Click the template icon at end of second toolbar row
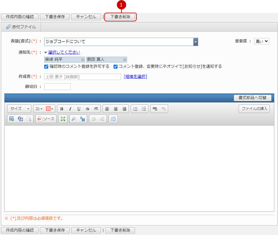Image resolution: width=278 pixels, height=235 pixels. coord(113,119)
